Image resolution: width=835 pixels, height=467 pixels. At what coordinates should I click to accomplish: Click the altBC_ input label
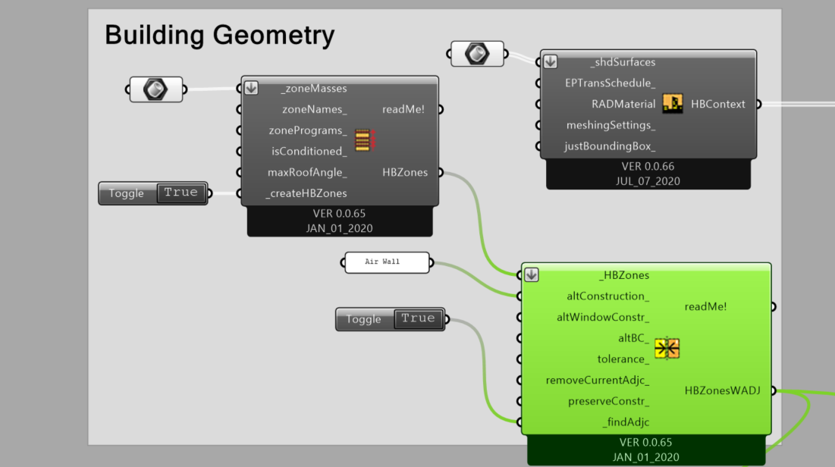tap(634, 338)
